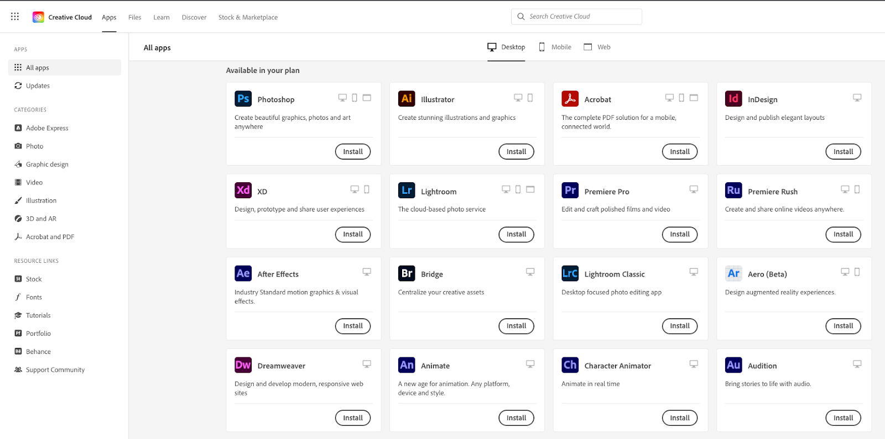
Task: Install Lightroom Classic
Action: 680,326
